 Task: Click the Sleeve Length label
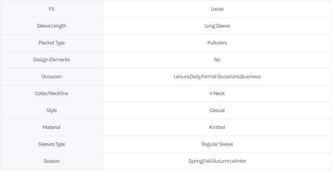52,26
